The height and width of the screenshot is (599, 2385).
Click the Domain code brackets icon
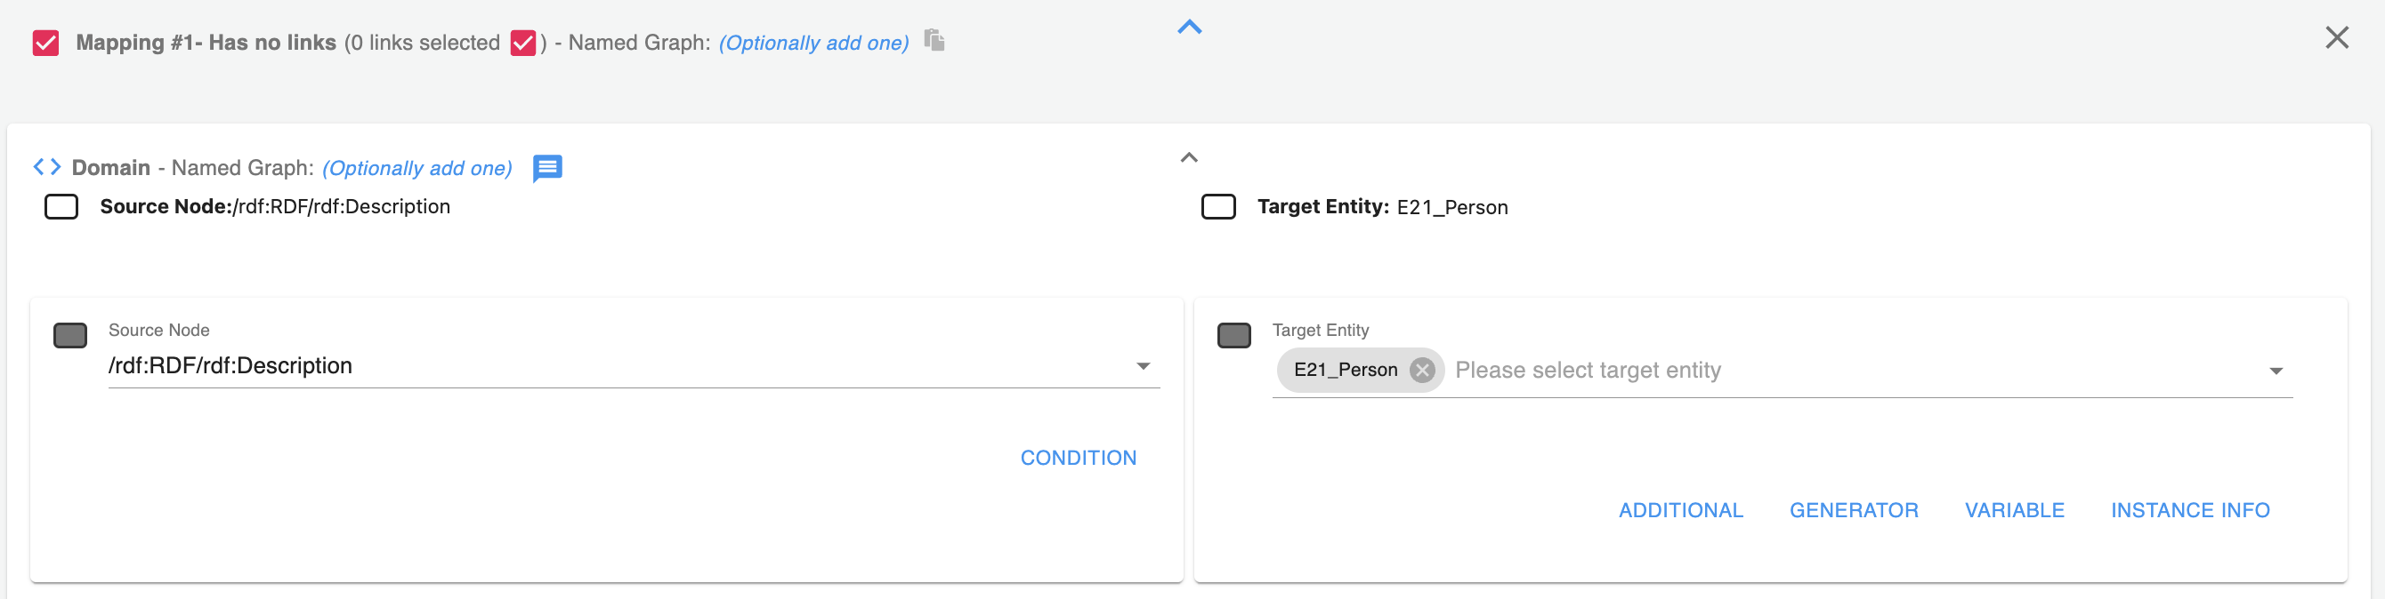click(x=47, y=167)
